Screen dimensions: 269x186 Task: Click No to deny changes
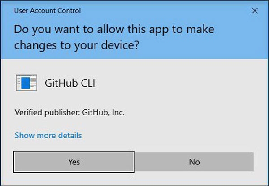pos(194,162)
